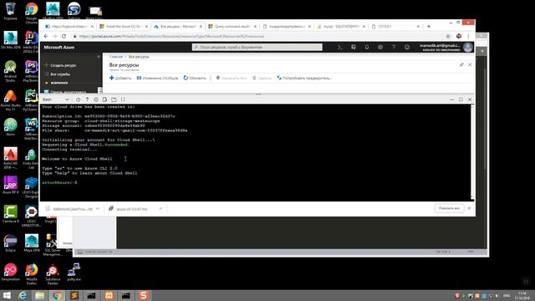The image size is (535, 301).
Task: Open Chrome three-dot menu
Action: click(468, 36)
